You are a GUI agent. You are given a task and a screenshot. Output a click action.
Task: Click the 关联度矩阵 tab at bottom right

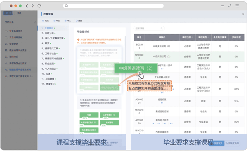tap(232, 143)
